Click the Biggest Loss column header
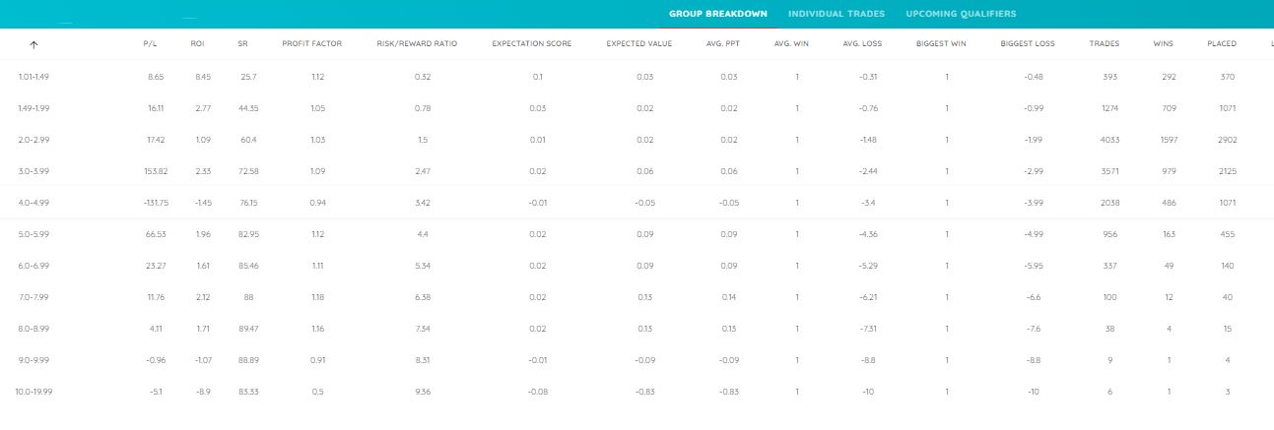This screenshot has width=1274, height=430. (1027, 44)
